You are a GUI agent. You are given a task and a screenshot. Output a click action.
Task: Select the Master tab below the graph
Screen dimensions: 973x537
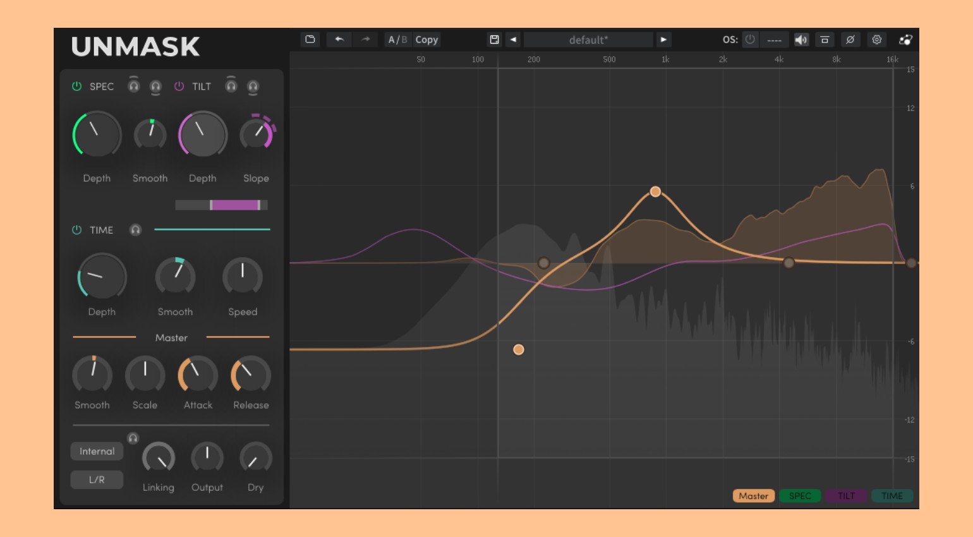tap(754, 496)
